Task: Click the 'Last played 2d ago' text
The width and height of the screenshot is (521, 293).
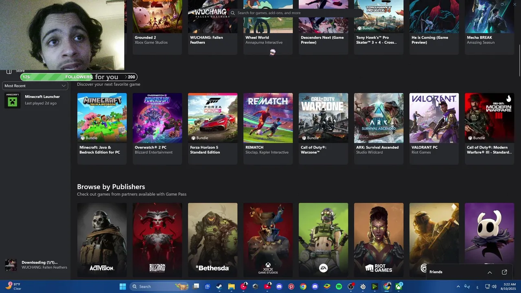Action: [x=41, y=103]
